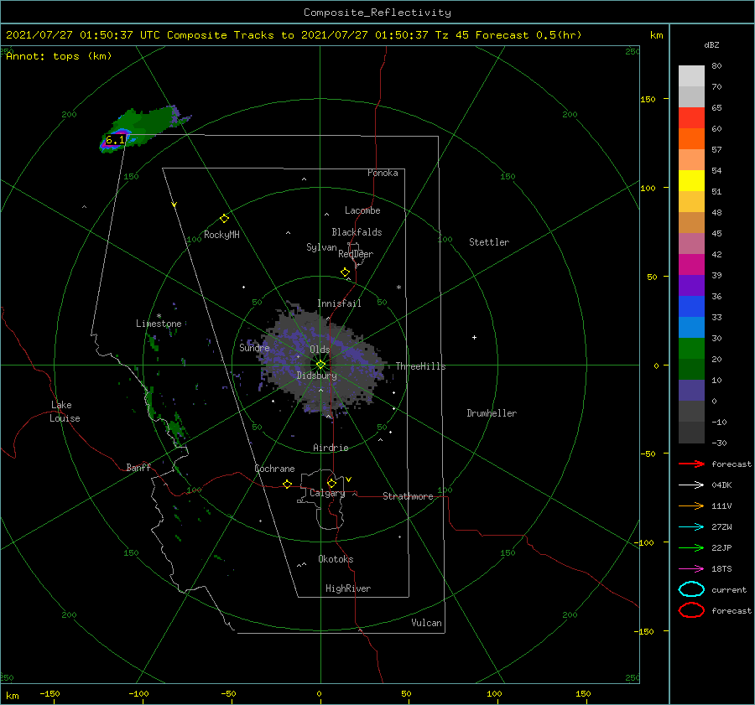Click the Innisfail label
Viewport: 755px width, 705px height.
coord(339,303)
